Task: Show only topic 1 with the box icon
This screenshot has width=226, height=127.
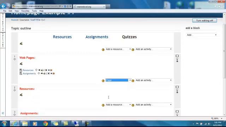Action: click(177, 56)
